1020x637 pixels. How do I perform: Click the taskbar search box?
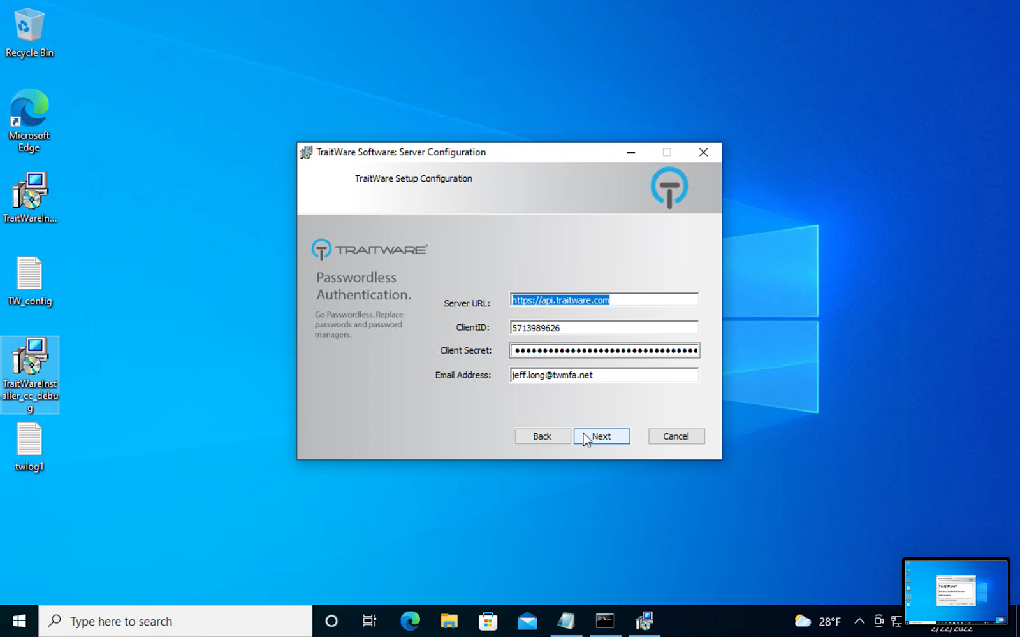click(175, 621)
